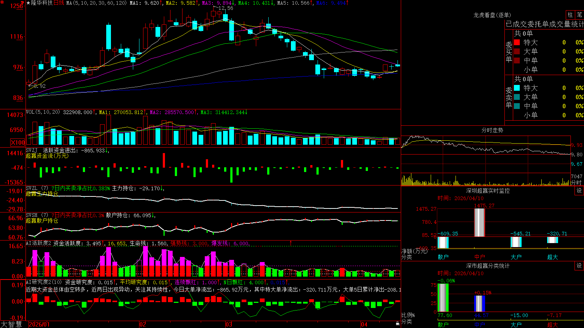Click the red 特大 swatch under 委买单
Viewport: 584px width, 328px height.
(x=517, y=42)
